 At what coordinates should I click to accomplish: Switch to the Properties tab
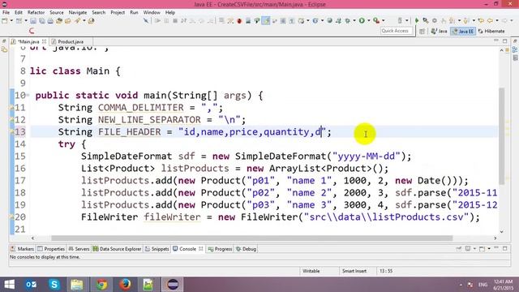click(51, 249)
